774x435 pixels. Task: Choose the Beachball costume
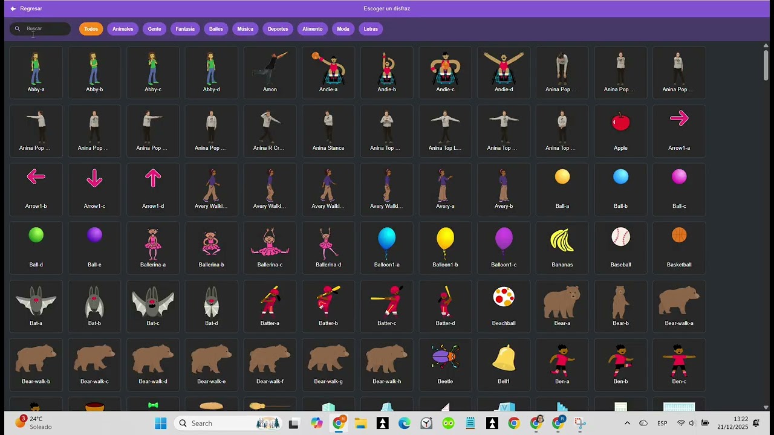(x=504, y=306)
